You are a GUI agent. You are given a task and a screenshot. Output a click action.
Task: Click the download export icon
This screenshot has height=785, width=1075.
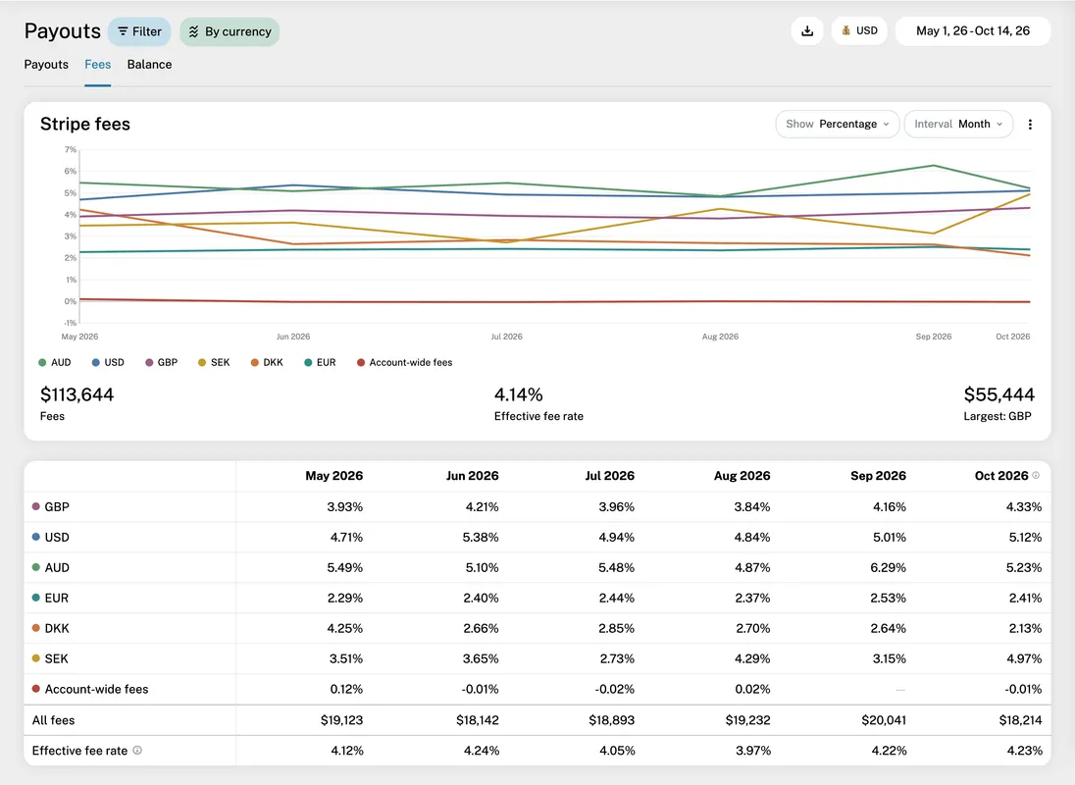point(807,30)
